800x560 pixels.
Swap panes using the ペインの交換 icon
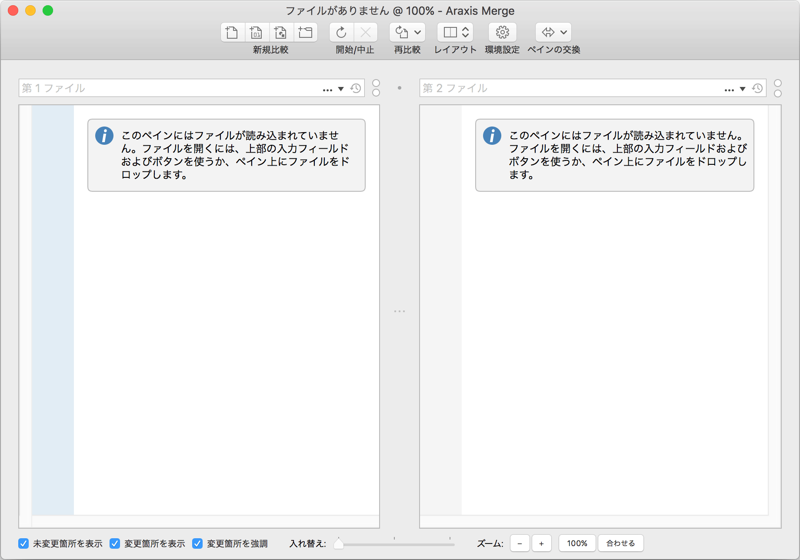548,32
